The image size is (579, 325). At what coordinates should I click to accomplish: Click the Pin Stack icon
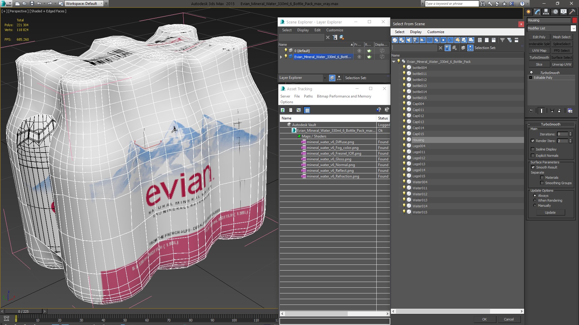click(x=531, y=111)
